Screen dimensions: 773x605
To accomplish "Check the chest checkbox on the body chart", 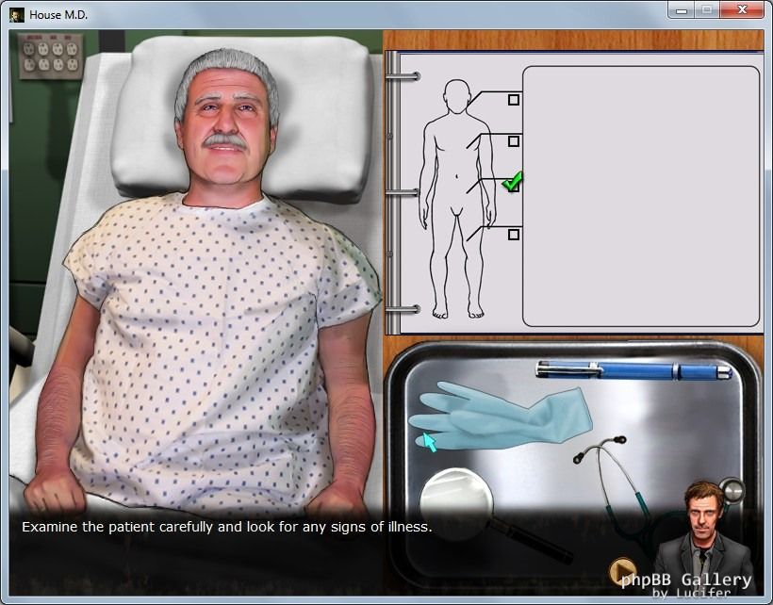I will click(514, 141).
